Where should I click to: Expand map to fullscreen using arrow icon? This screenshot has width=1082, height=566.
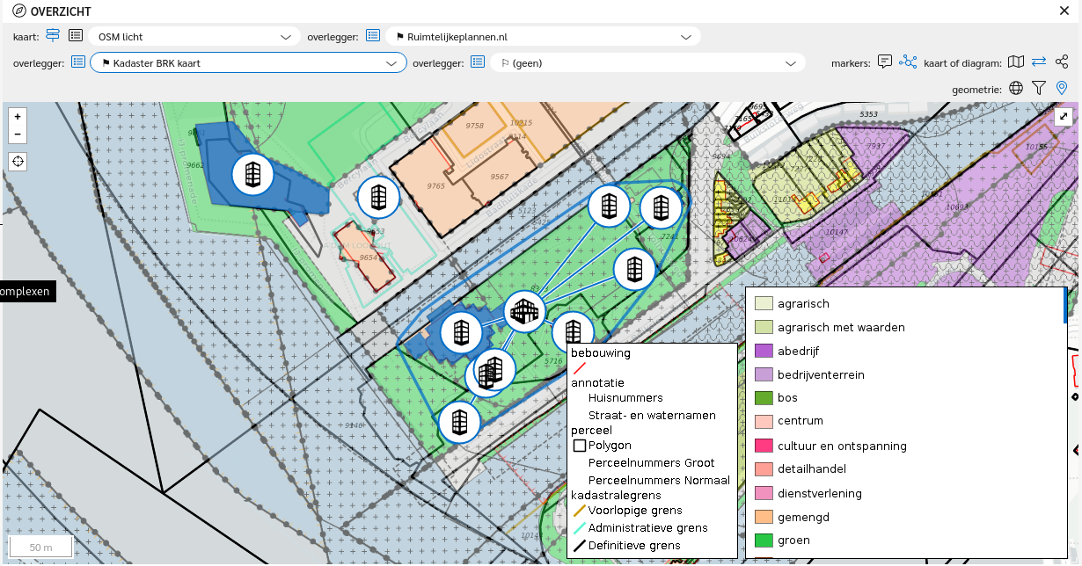click(1063, 117)
